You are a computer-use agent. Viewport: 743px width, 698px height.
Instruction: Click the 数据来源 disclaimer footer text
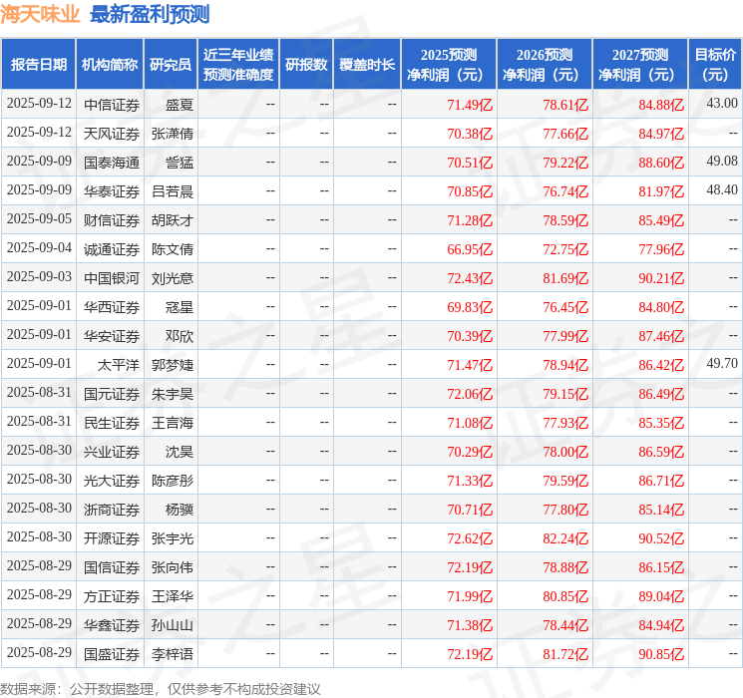(x=161, y=689)
